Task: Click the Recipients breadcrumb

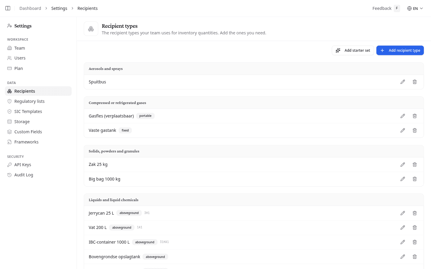Action: (87, 8)
